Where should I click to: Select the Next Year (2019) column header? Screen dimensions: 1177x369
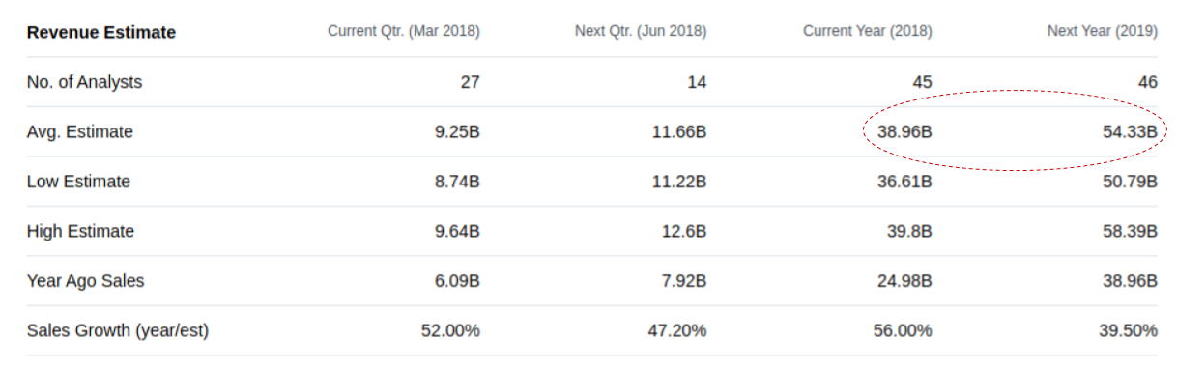point(1103,32)
